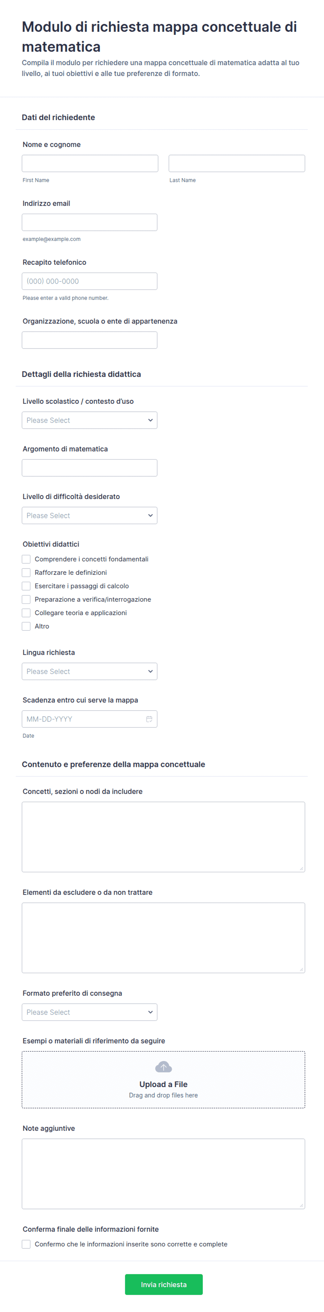The width and height of the screenshot is (324, 1312).
Task: Submit the form with "Invia richiesta"
Action: coord(163,1284)
